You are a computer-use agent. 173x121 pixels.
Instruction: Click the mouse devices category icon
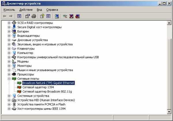pos(14,70)
